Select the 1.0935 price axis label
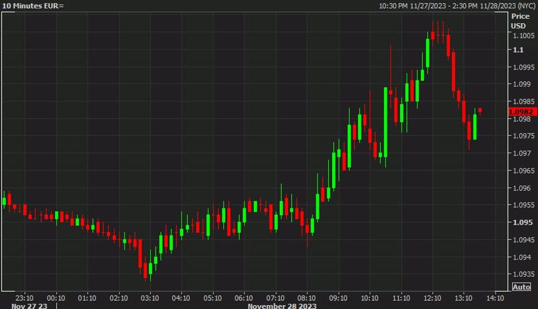This screenshot has width=538, height=309. [521, 274]
